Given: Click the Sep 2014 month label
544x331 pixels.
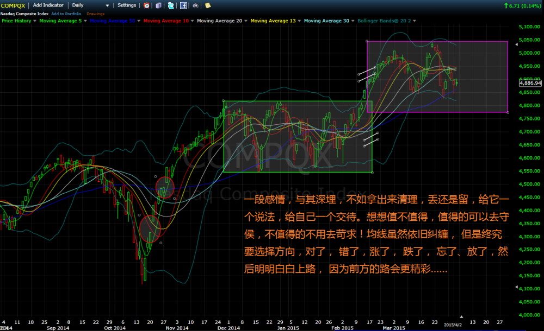Looking at the screenshot, I should pos(58,328).
